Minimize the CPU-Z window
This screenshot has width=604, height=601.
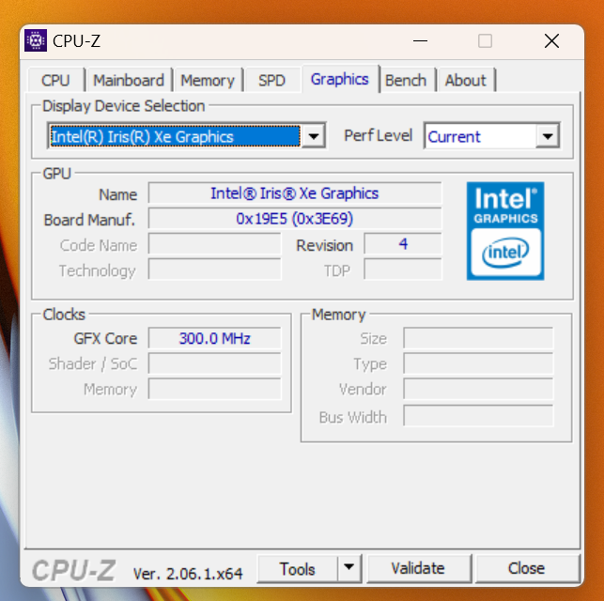(x=420, y=40)
